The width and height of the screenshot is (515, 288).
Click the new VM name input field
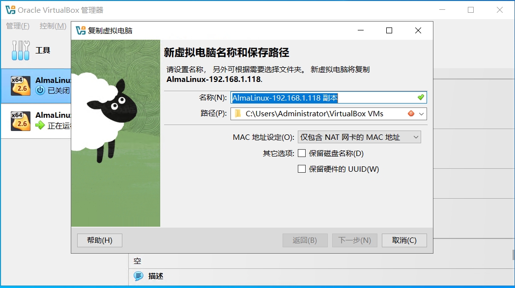click(328, 98)
